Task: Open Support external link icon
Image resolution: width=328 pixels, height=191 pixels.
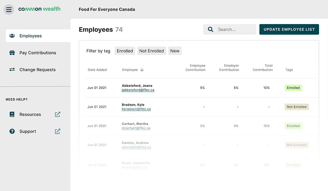Action: 57,131
